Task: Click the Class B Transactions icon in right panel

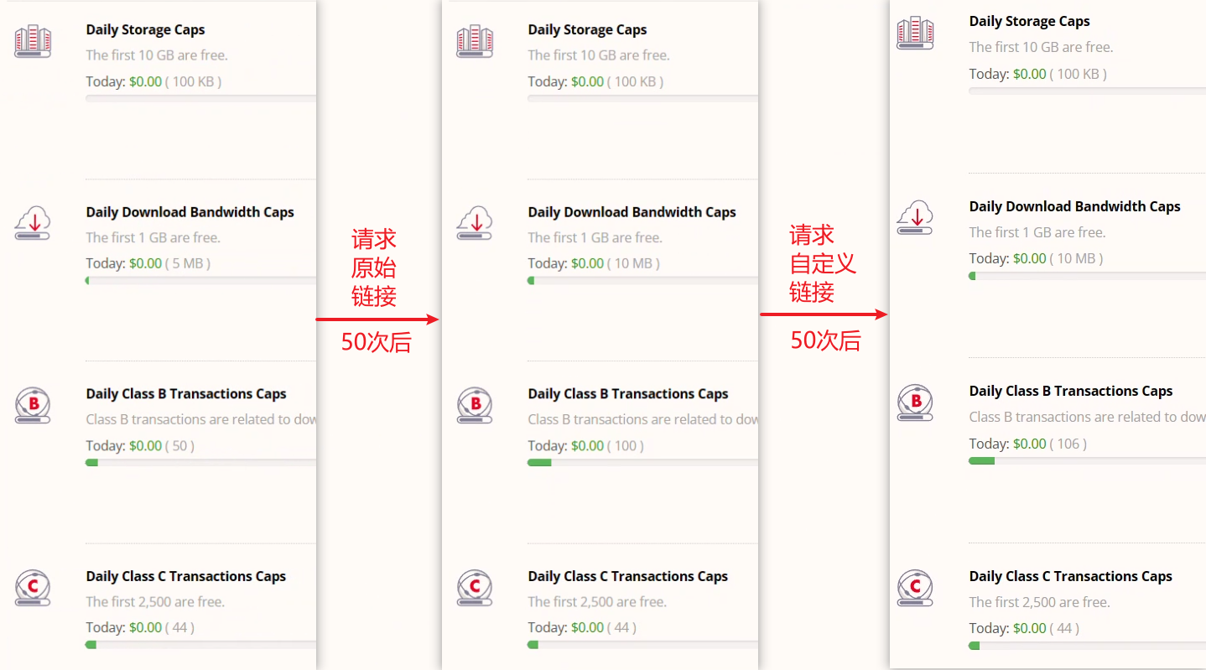Action: tap(915, 403)
